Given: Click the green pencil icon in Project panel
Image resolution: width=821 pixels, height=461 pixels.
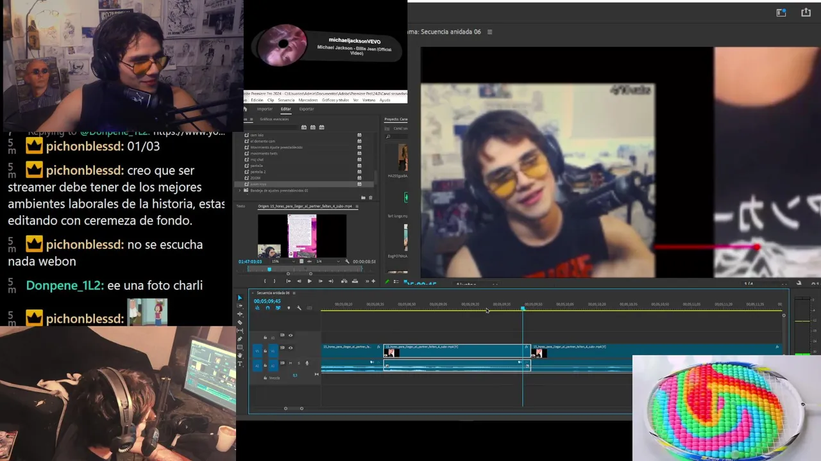Looking at the screenshot, I should (387, 281).
